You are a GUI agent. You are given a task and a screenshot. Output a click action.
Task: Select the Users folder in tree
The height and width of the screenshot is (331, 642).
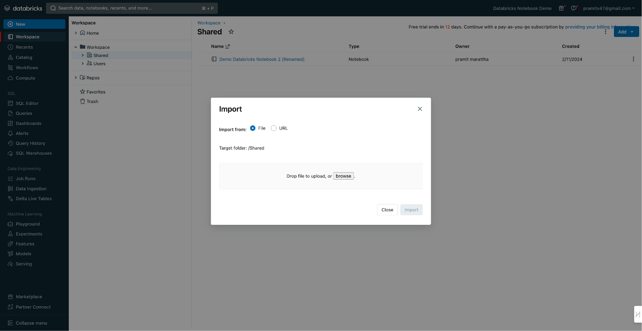[100, 64]
